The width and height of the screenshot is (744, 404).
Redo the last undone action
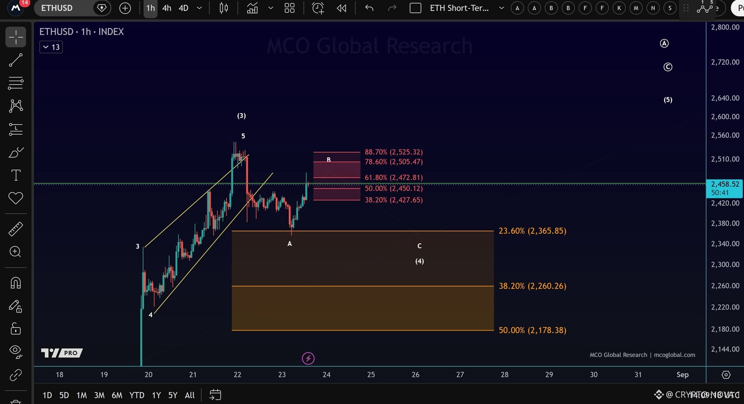[392, 8]
